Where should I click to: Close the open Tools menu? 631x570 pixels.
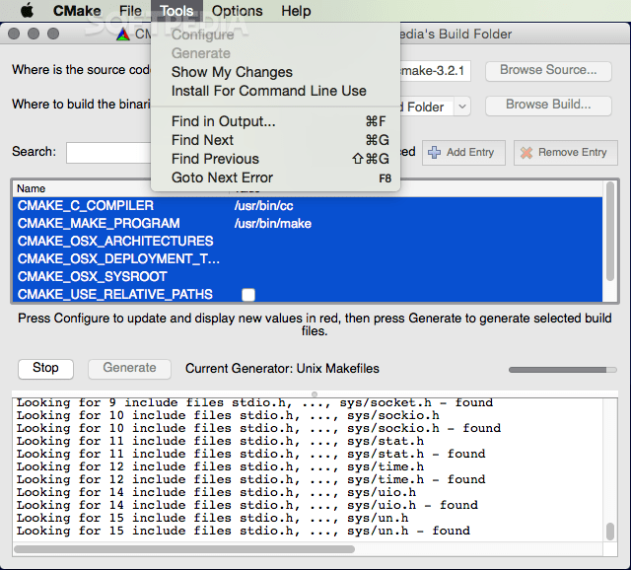point(176,11)
